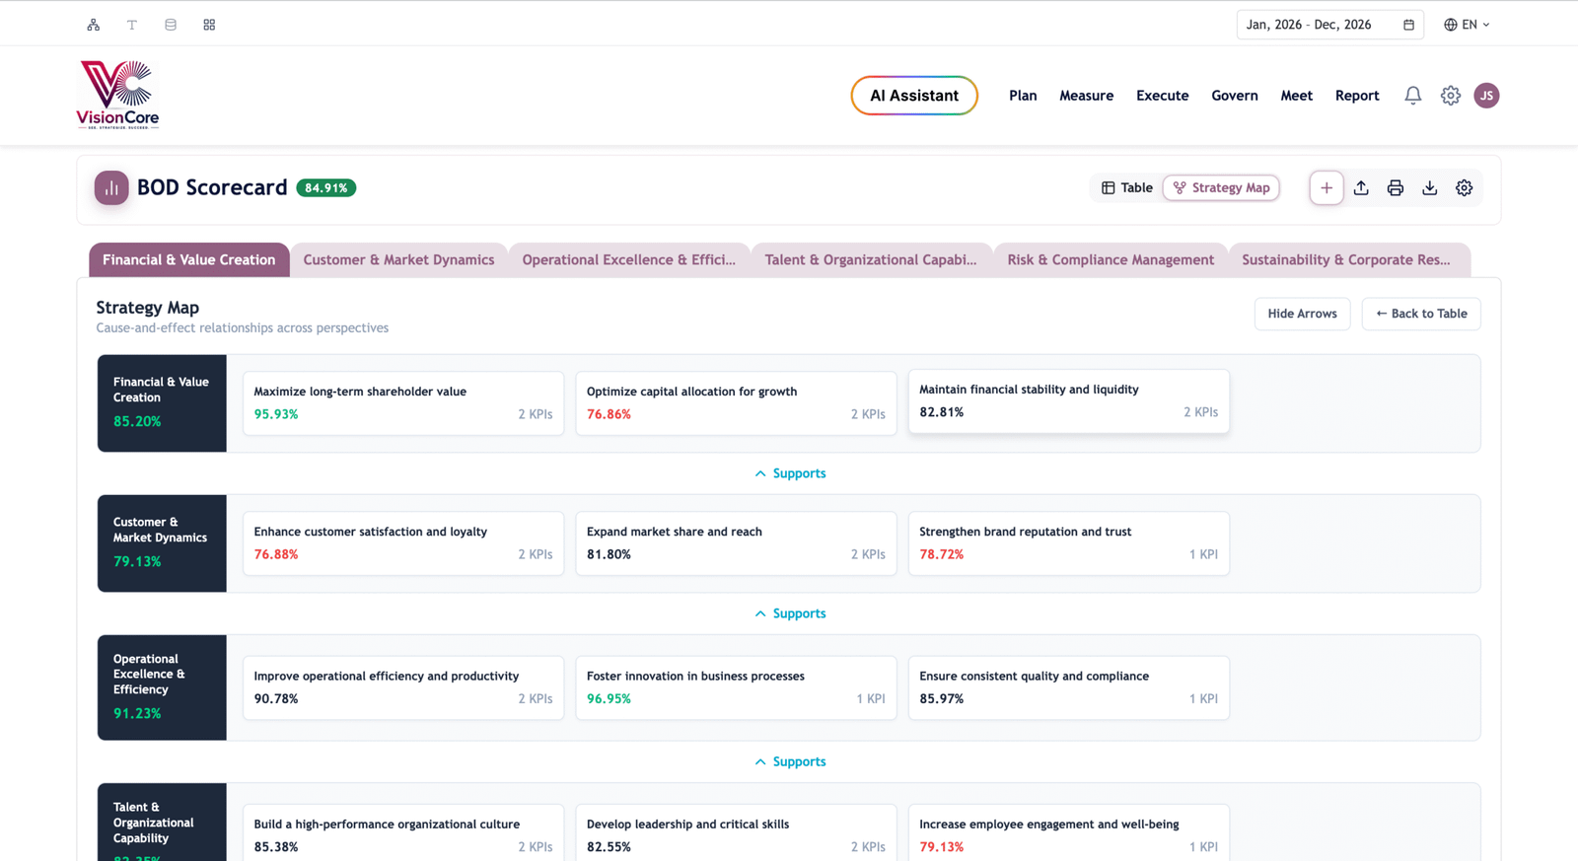
Task: Open the Report menu
Action: point(1357,96)
